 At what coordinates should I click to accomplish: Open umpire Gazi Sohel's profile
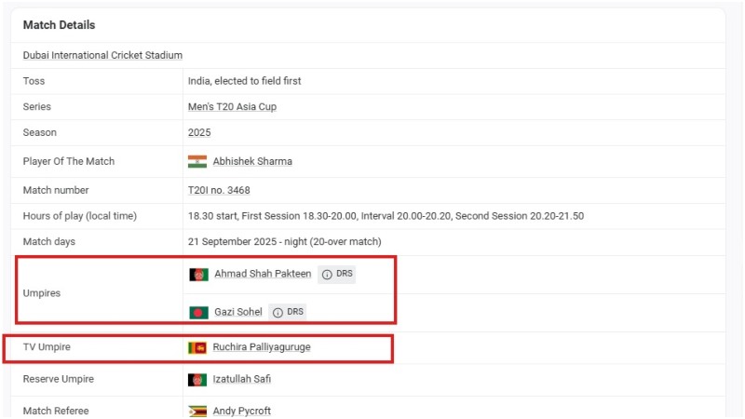(x=237, y=312)
